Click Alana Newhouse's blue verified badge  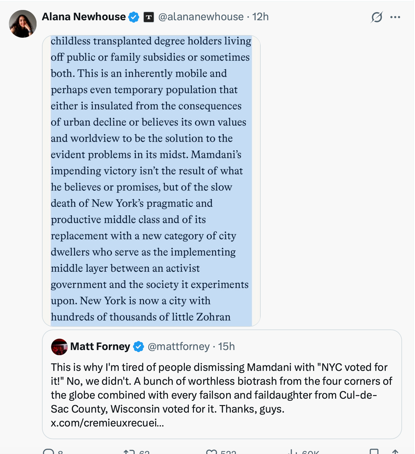(134, 17)
